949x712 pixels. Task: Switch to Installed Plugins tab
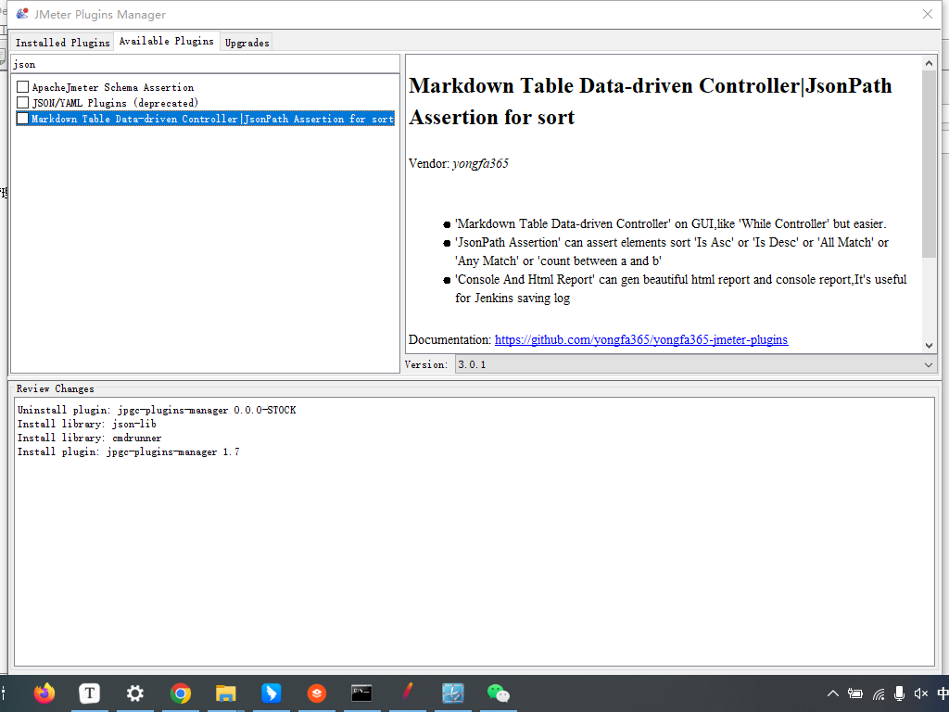pyautogui.click(x=62, y=43)
